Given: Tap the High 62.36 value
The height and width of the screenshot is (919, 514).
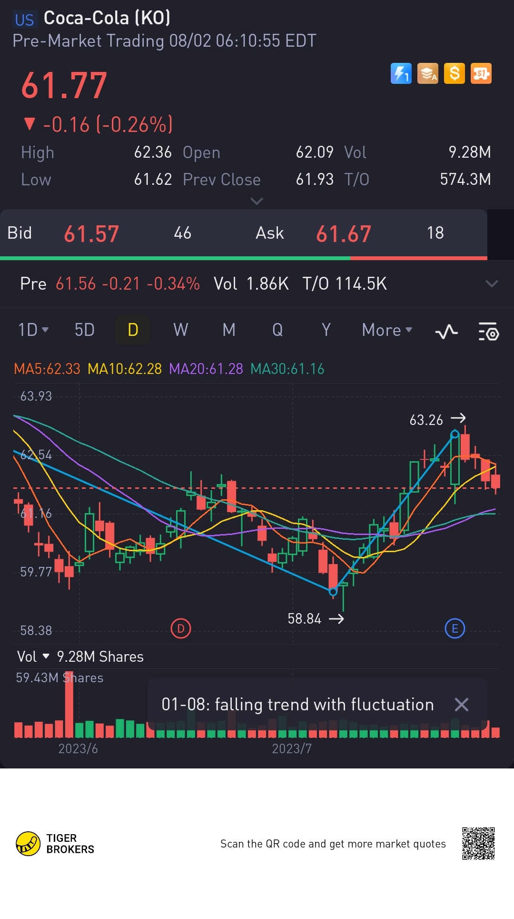Looking at the screenshot, I should [153, 152].
